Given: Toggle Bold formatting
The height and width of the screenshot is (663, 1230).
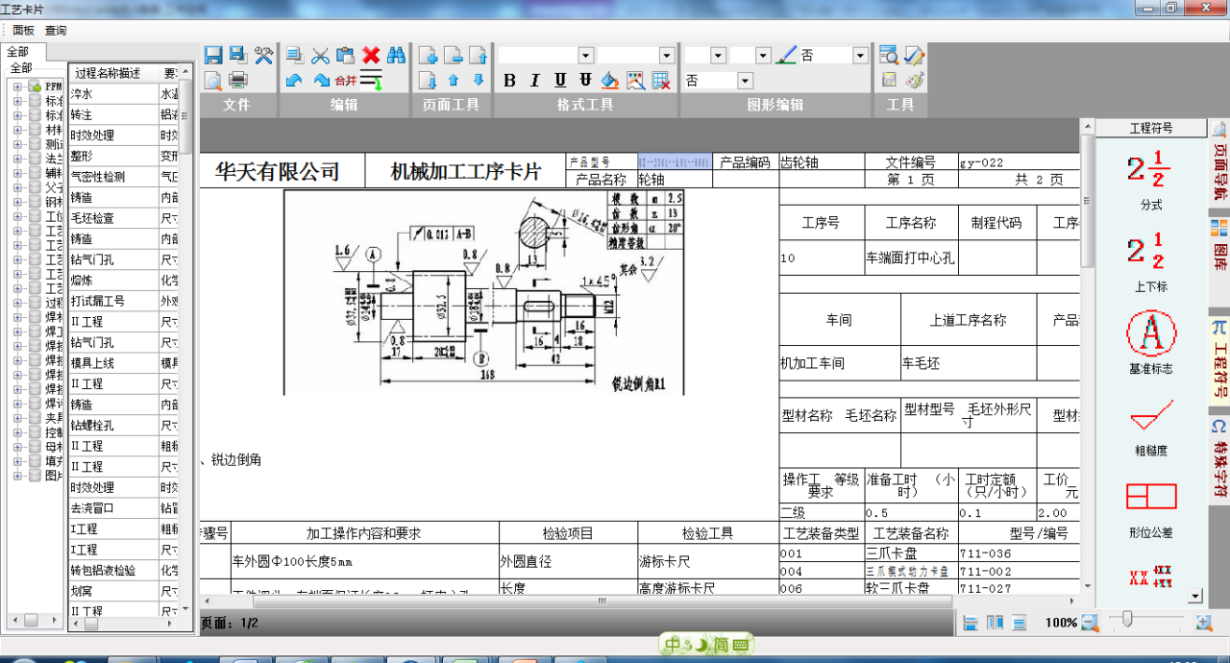Looking at the screenshot, I should (510, 80).
